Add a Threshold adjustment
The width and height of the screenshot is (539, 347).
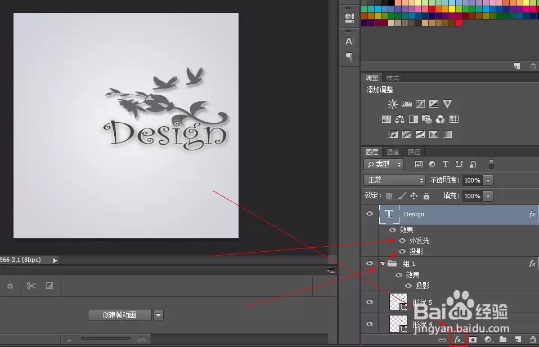pos(420,134)
